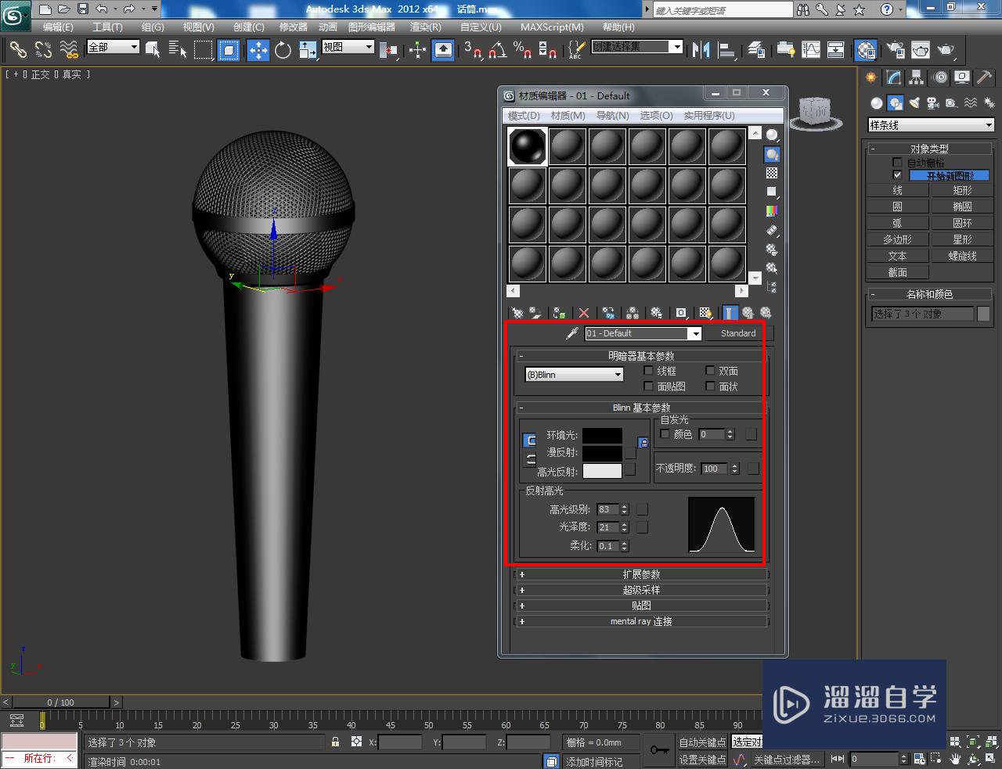
Task: Open the Select by Name list
Action: click(x=178, y=50)
